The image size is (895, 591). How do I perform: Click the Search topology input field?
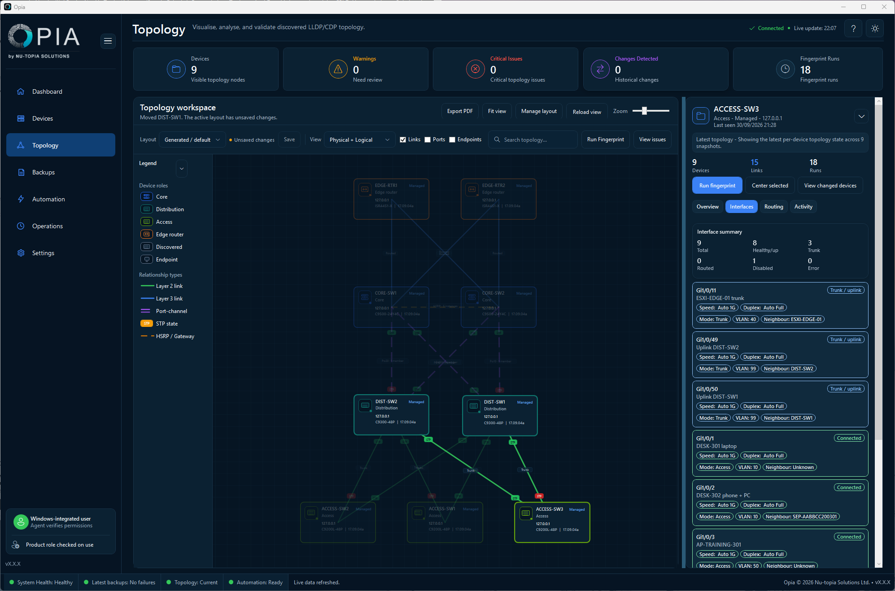[x=533, y=140]
